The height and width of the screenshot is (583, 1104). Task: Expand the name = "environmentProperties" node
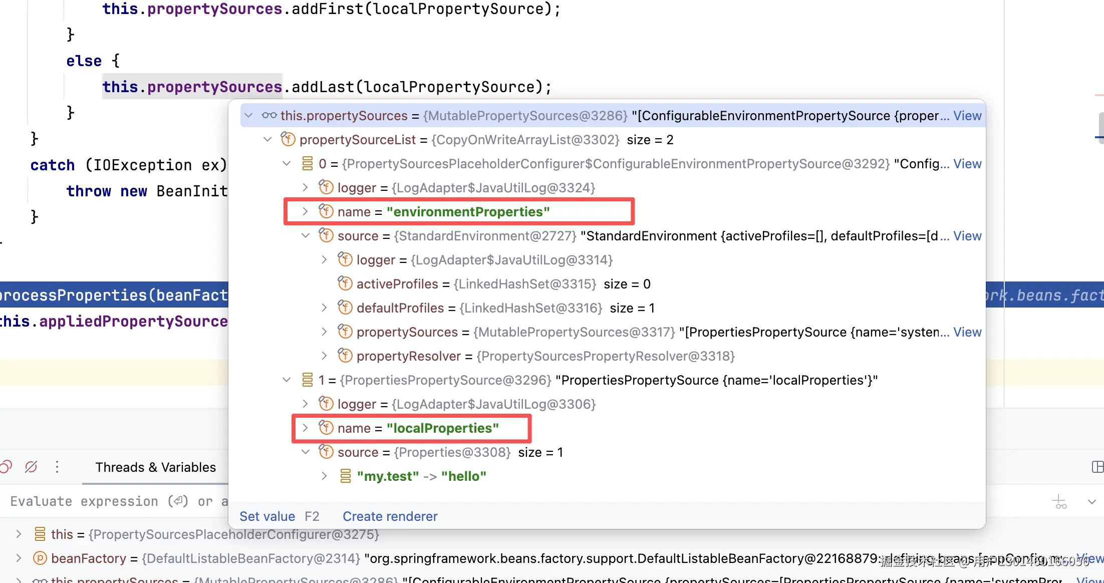[305, 212]
